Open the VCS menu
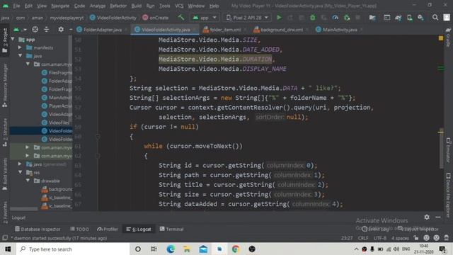 179,6
